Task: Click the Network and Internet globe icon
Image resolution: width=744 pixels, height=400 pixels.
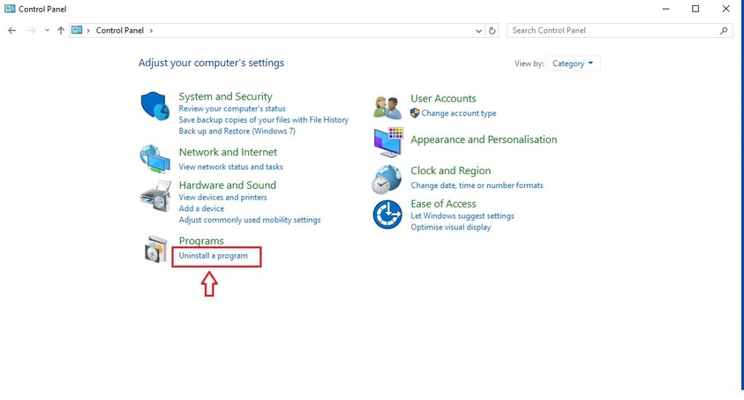Action: pyautogui.click(x=155, y=159)
